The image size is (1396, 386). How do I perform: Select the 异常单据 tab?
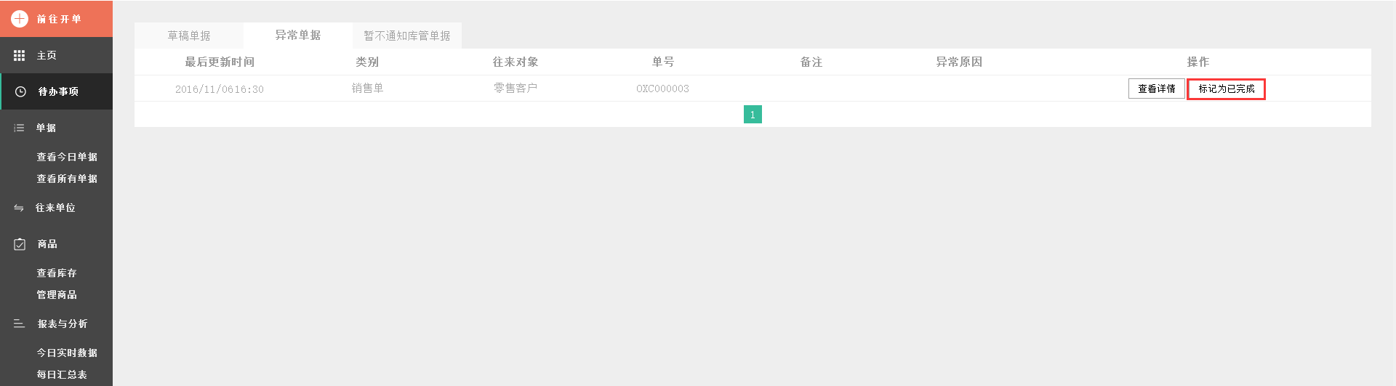point(297,35)
